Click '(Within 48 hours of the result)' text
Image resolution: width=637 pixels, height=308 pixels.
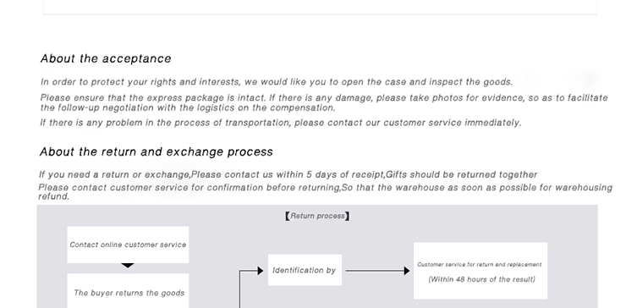[482, 279]
